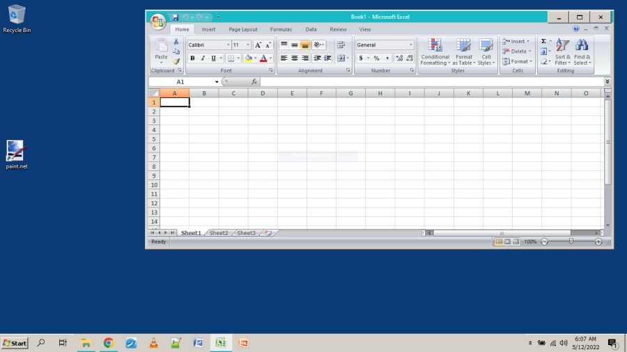Viewport: 627px width, 352px height.
Task: Save workbook from Quick Access Toolbar
Action: (175, 17)
